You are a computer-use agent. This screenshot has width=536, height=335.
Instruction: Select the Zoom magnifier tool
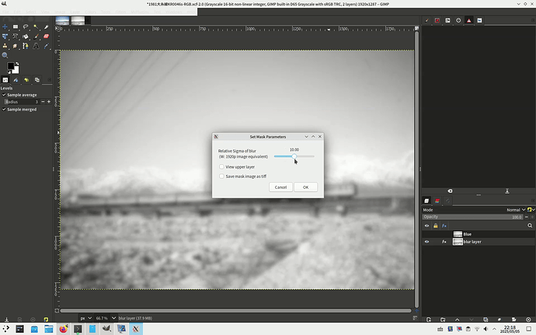(x=5, y=56)
